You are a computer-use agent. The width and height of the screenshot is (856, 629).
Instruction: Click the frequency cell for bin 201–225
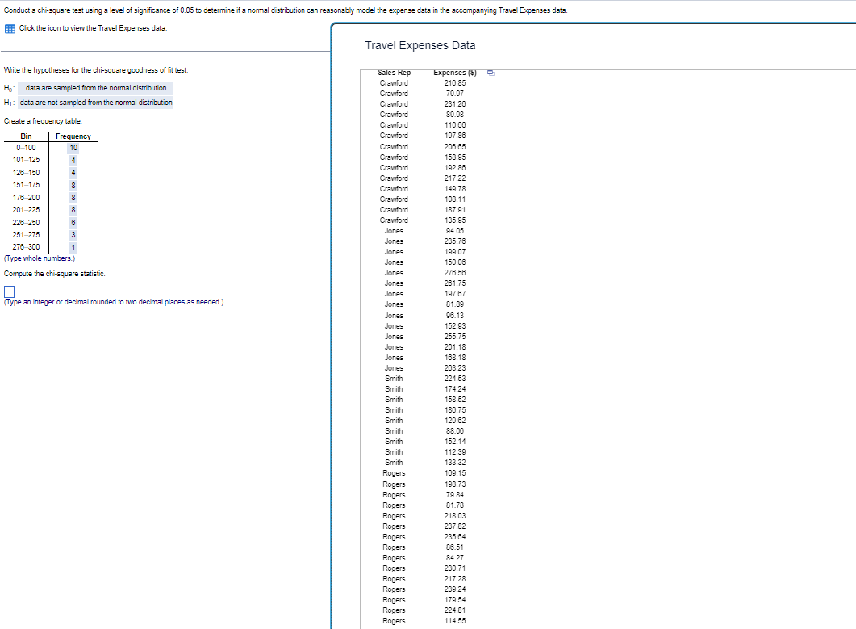pyautogui.click(x=73, y=210)
